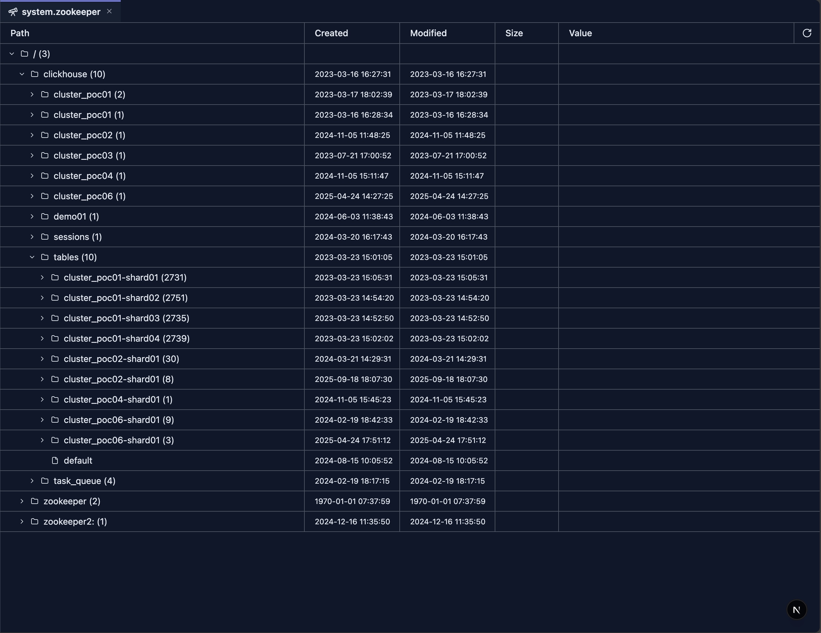821x633 pixels.
Task: Select the cluster_poc04-shard01 (1) row
Action: (x=118, y=399)
